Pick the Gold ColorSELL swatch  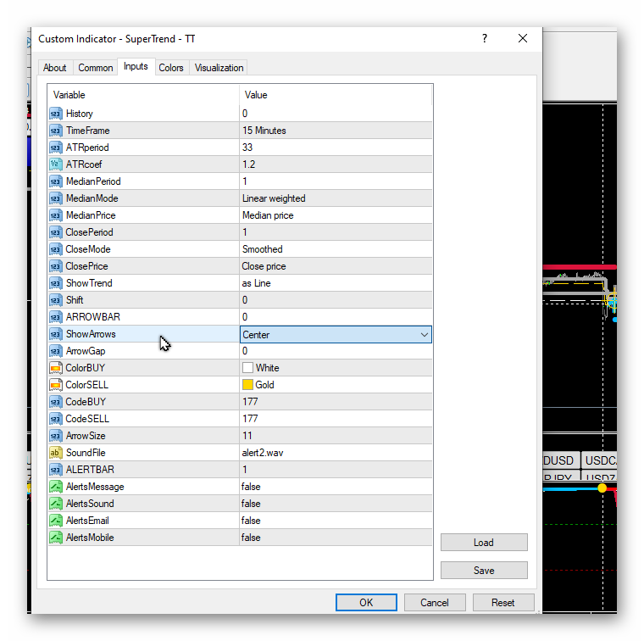coord(247,385)
